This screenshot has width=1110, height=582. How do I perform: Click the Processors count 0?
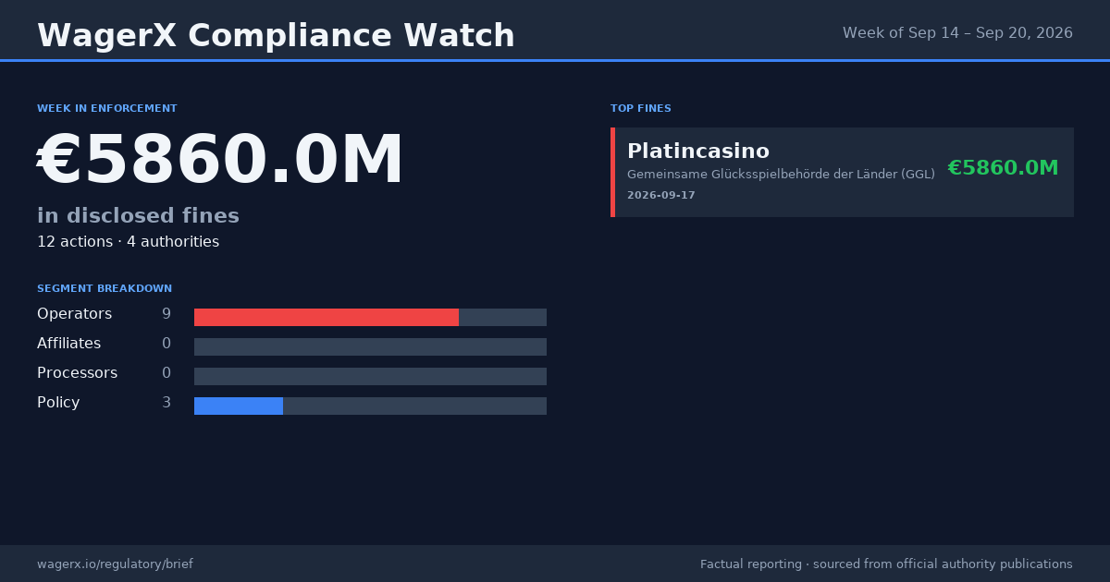point(166,373)
